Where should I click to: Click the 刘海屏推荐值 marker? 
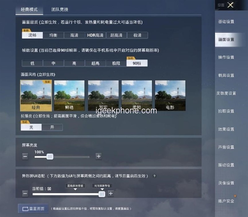click(x=102, y=186)
